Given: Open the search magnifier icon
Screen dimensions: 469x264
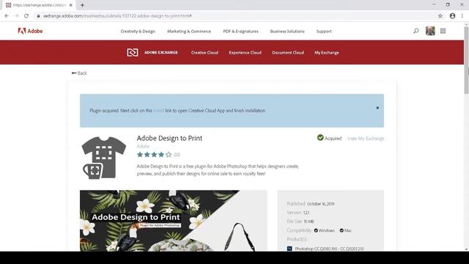Looking at the screenshot, I should (416, 31).
